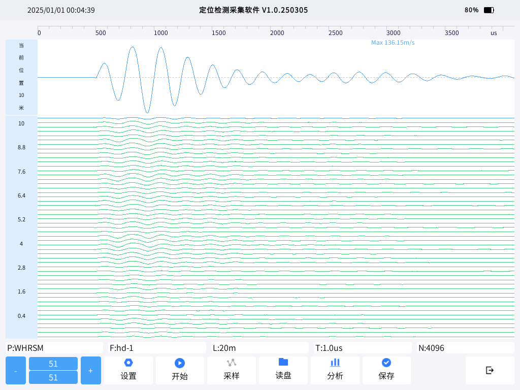This screenshot has width=520, height=390.
Task: Click the F:hd-1 file field
Action: pyautogui.click(x=157, y=348)
